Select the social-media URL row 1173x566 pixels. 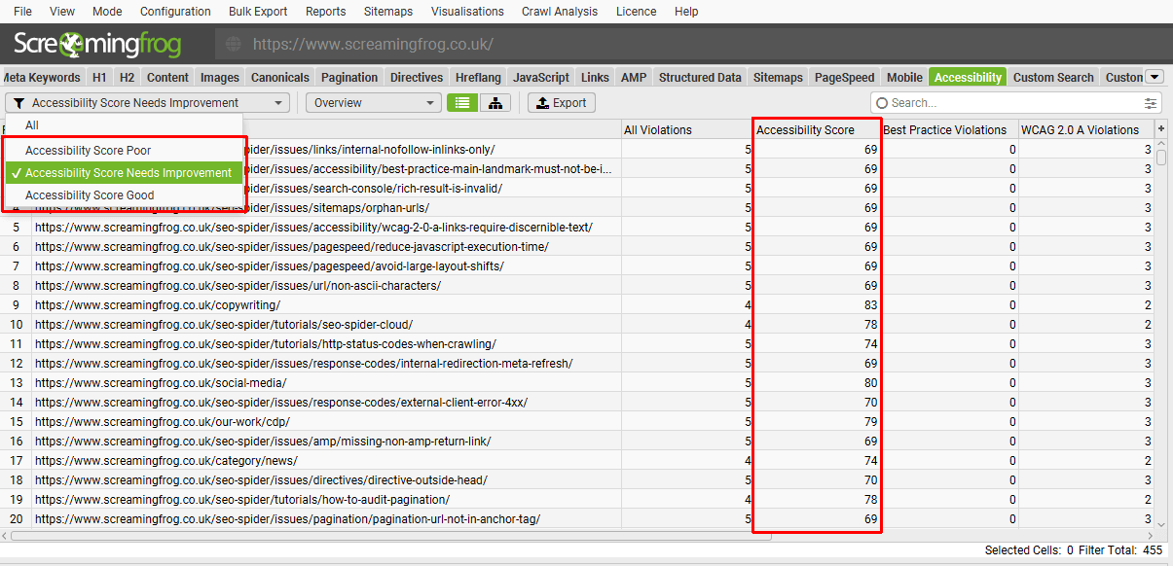(x=577, y=383)
